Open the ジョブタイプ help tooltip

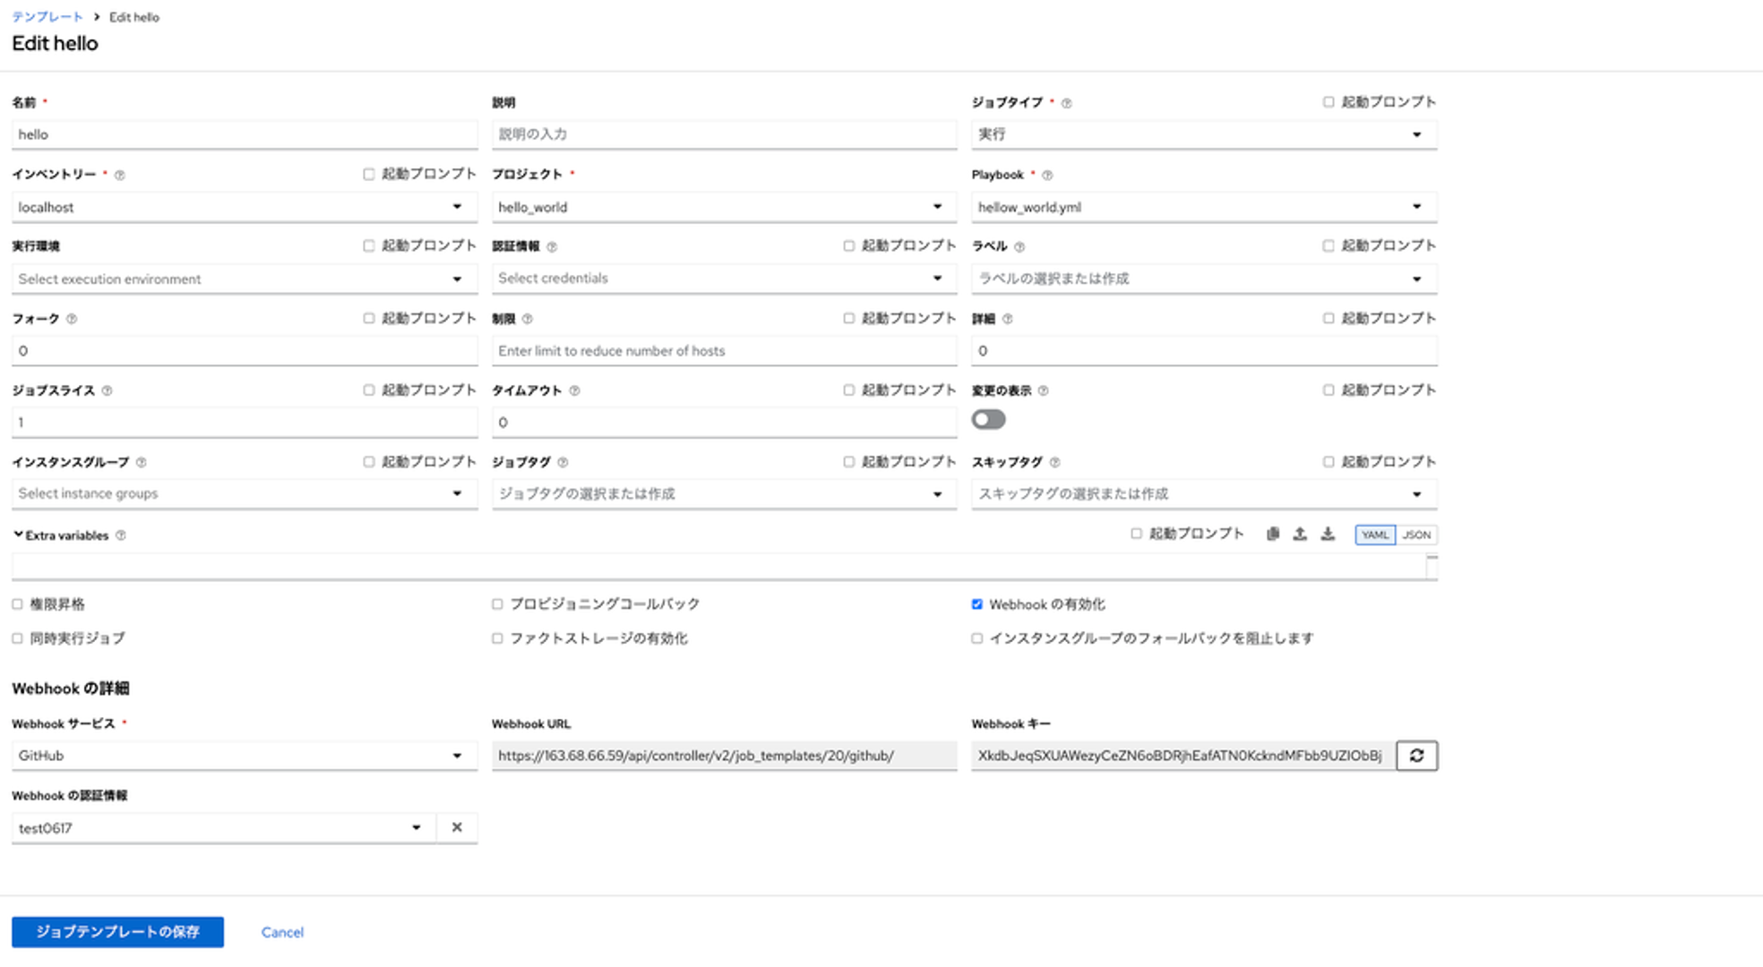tap(1066, 102)
